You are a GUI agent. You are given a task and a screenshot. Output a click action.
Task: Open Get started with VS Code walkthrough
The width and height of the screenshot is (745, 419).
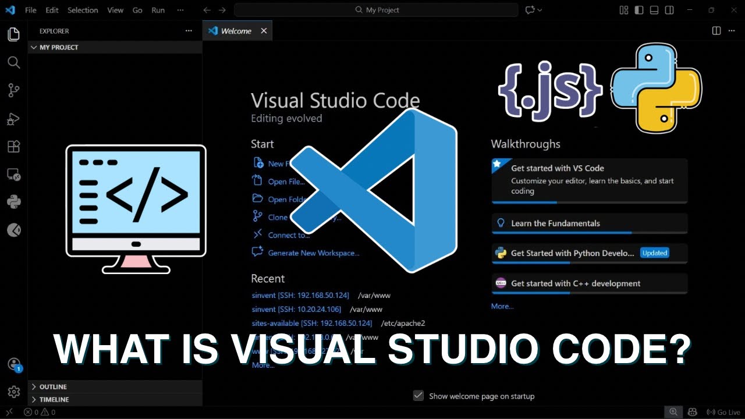[x=590, y=181]
